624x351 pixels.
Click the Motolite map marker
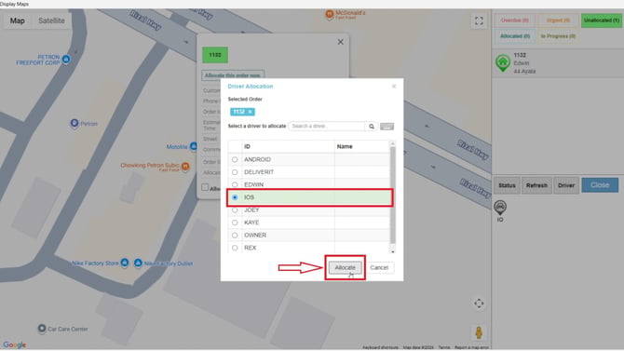[x=193, y=146]
